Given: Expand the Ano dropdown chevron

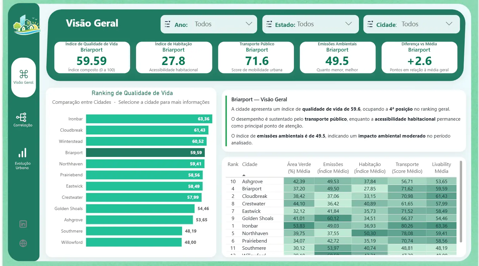Looking at the screenshot, I should click(249, 24).
